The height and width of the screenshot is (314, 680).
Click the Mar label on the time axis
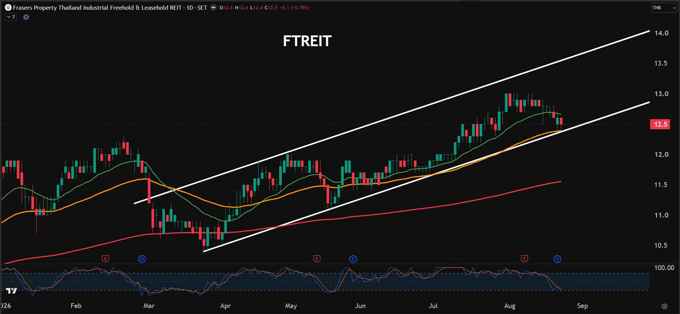pos(149,306)
